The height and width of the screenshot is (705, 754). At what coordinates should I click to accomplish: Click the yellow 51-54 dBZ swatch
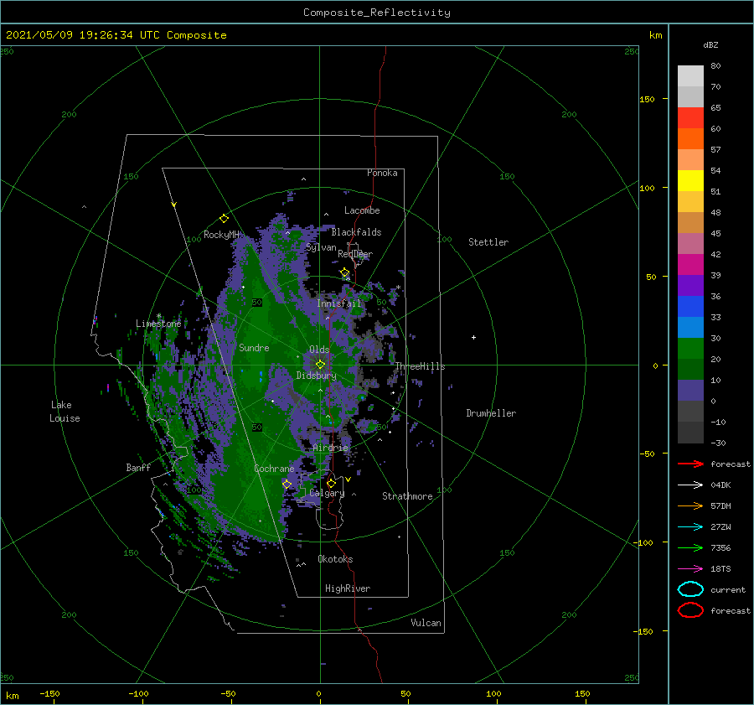click(690, 180)
